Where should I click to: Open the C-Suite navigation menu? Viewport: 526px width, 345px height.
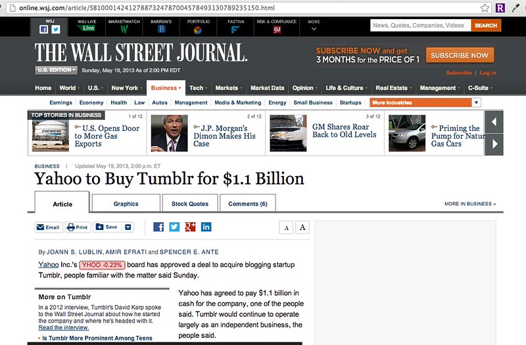[481, 88]
